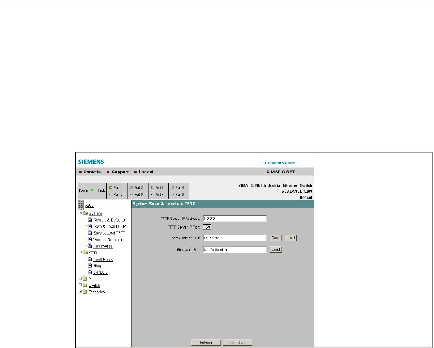Click the System folder icon
The height and width of the screenshot is (348, 434).
point(85,213)
